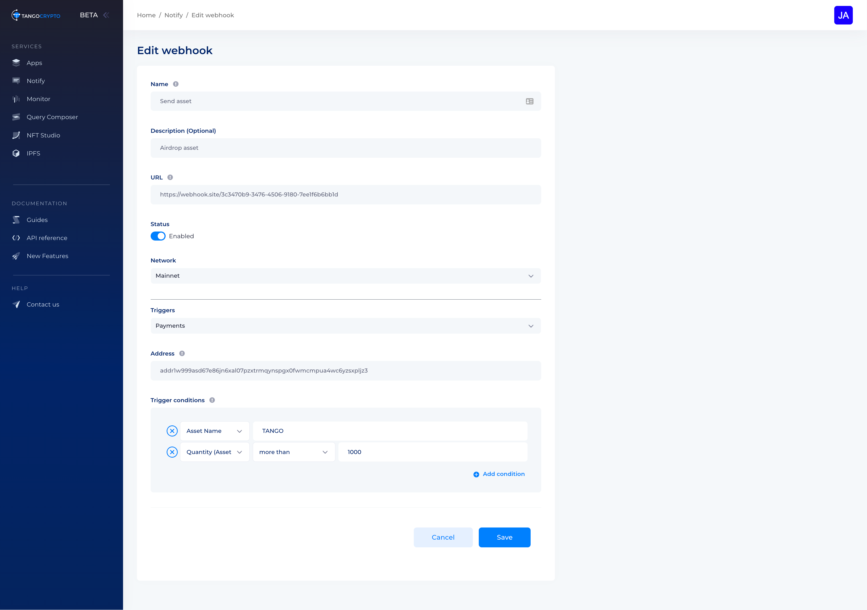This screenshot has width=867, height=610.
Task: Open the 'more than' operator dropdown
Action: coord(293,452)
